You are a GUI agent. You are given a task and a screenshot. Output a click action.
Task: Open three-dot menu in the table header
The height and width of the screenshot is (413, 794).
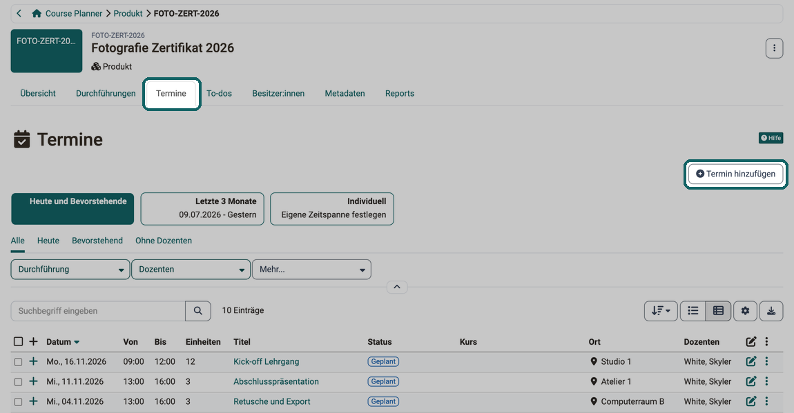[766, 342]
